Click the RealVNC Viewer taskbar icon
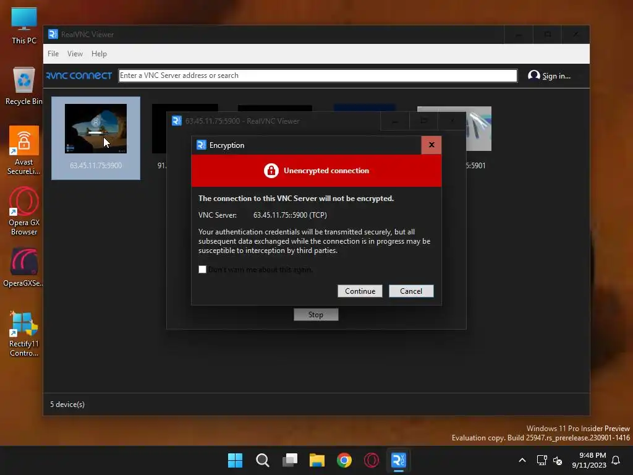 point(399,460)
